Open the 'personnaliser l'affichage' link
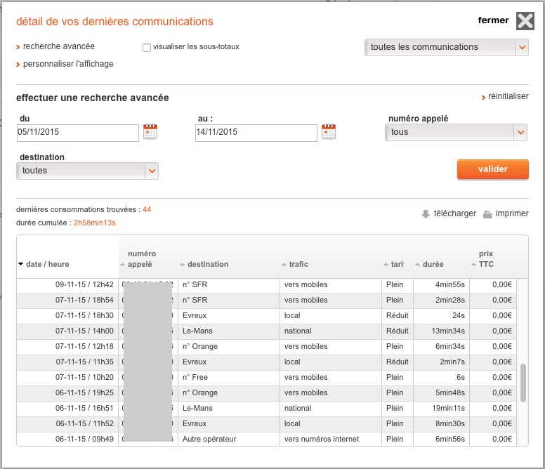 click(67, 64)
